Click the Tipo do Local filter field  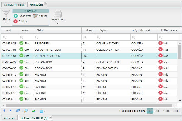tap(144, 37)
